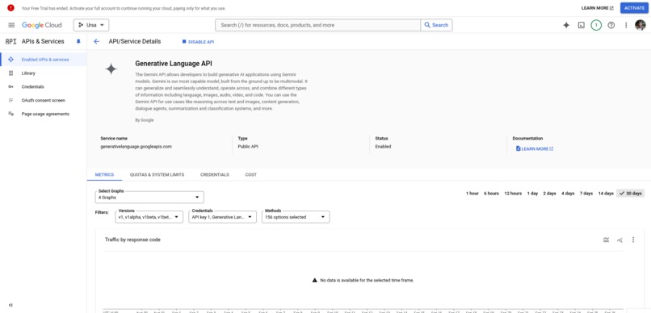651x313 pixels.
Task: Select the 7 days time range
Action: click(x=586, y=193)
